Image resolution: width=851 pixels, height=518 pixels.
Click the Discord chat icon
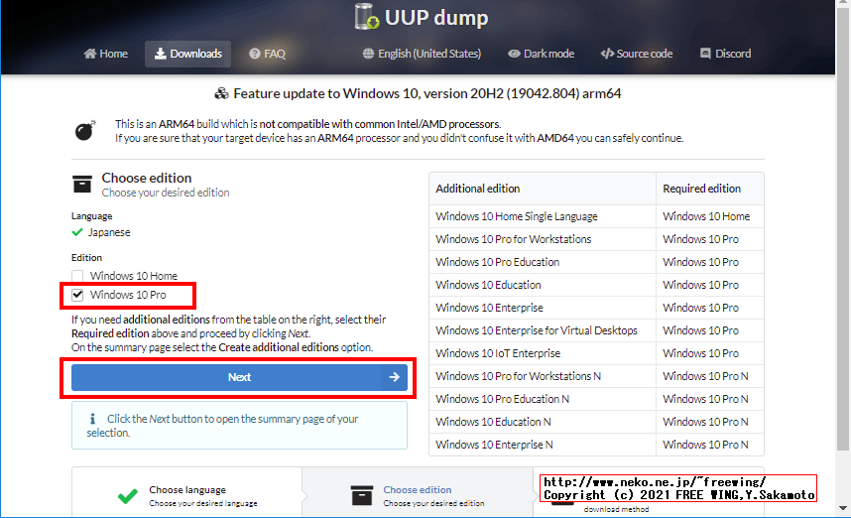coord(705,54)
